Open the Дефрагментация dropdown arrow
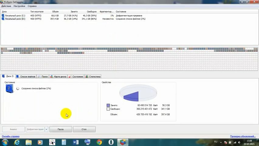The image size is (259, 146). [x=47, y=129]
